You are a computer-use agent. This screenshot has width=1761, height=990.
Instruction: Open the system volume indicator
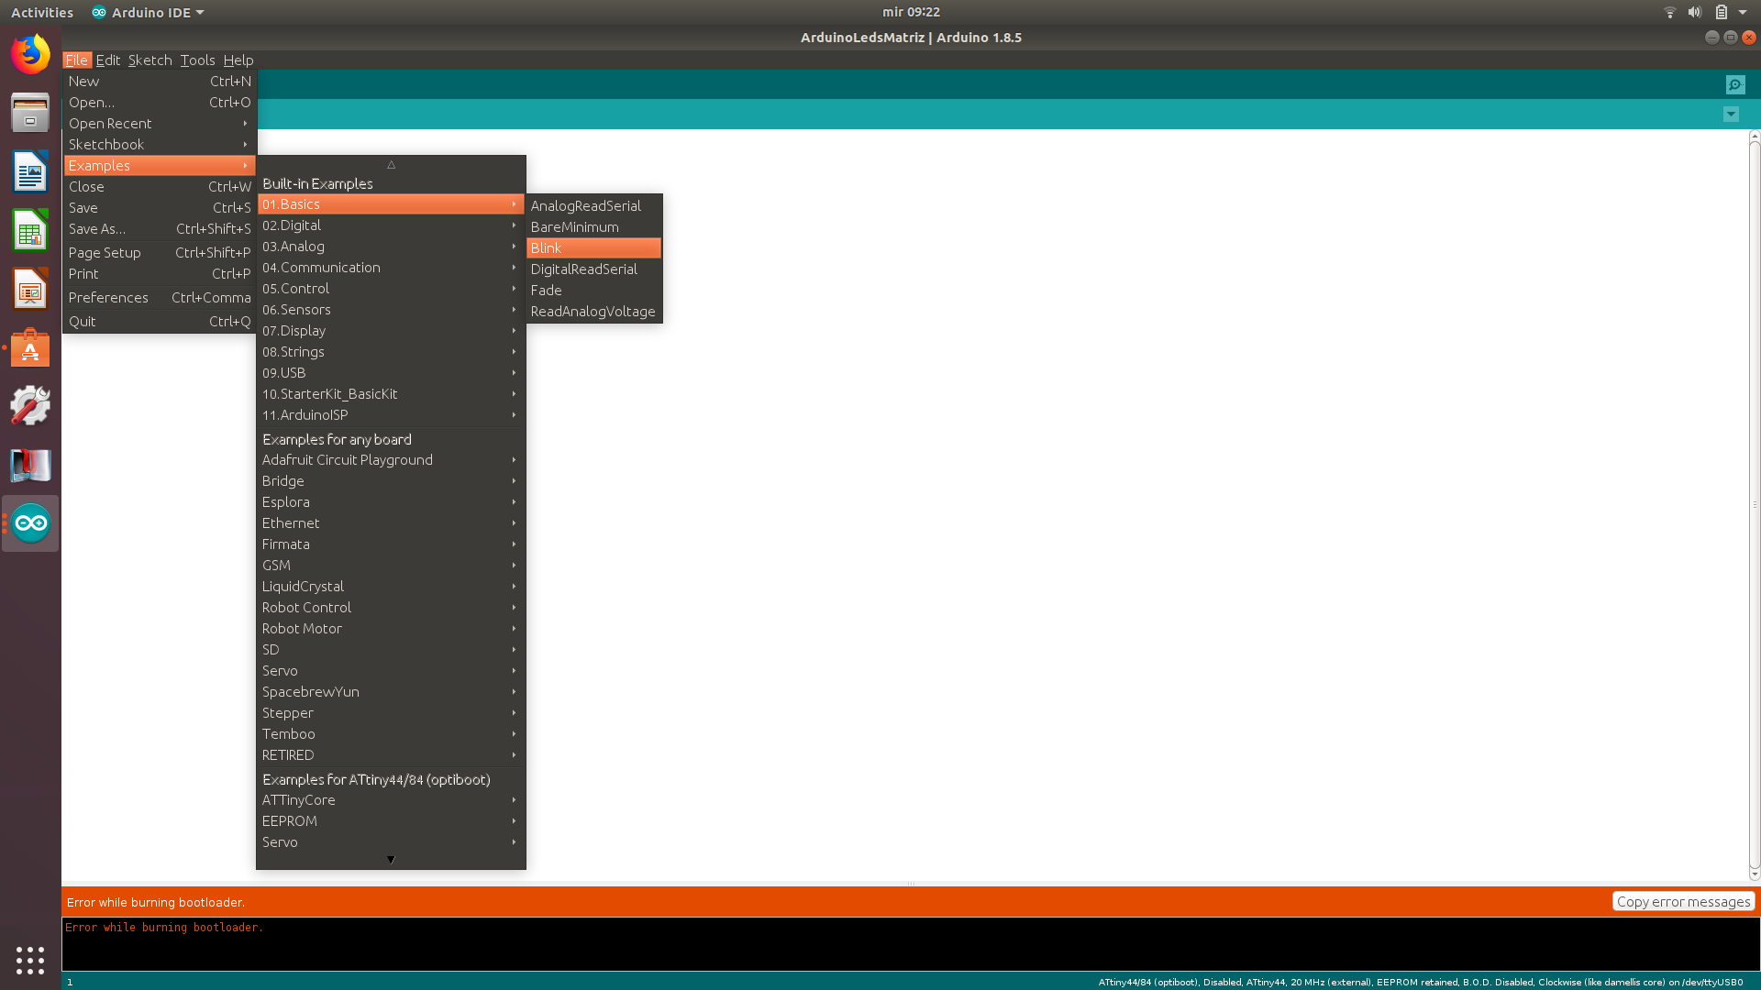[1695, 12]
